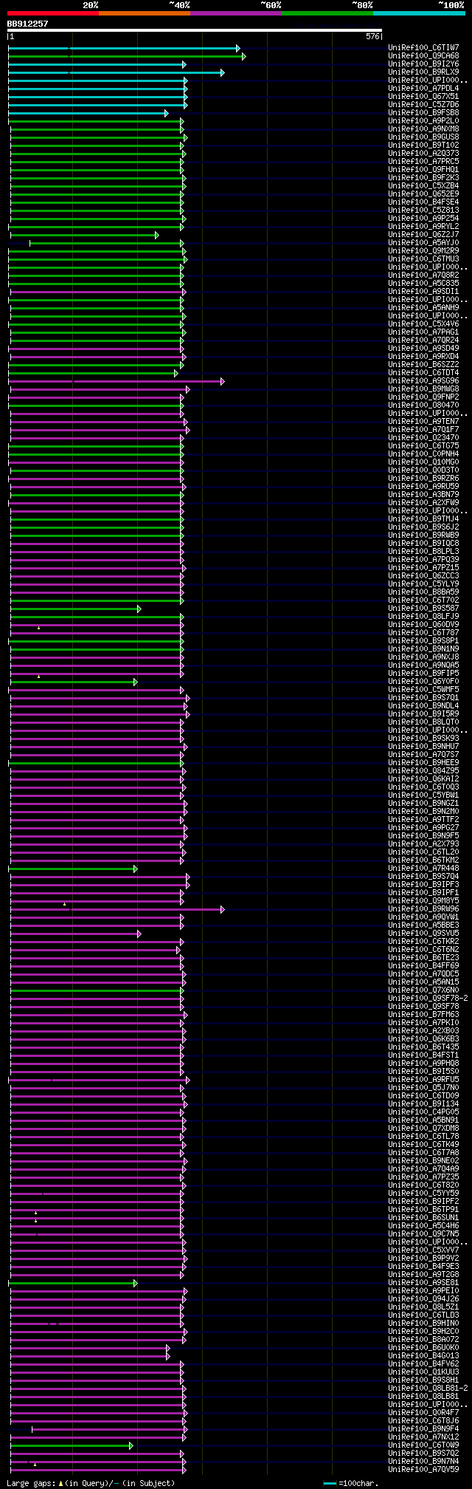Select the UniRef100_C6TMU3 label

click(x=423, y=259)
